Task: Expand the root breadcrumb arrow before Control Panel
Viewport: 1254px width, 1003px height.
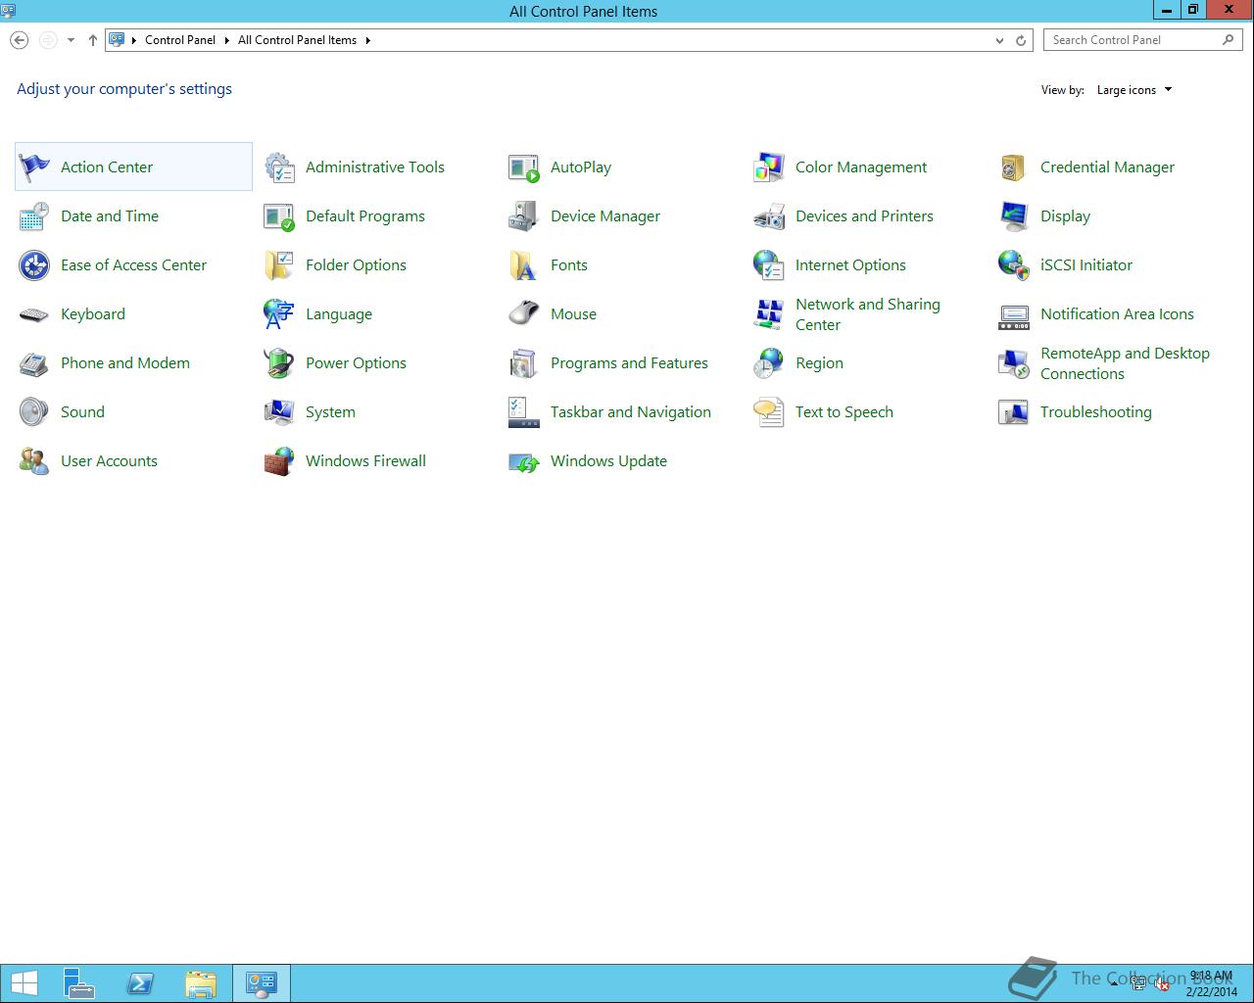Action: (x=134, y=40)
